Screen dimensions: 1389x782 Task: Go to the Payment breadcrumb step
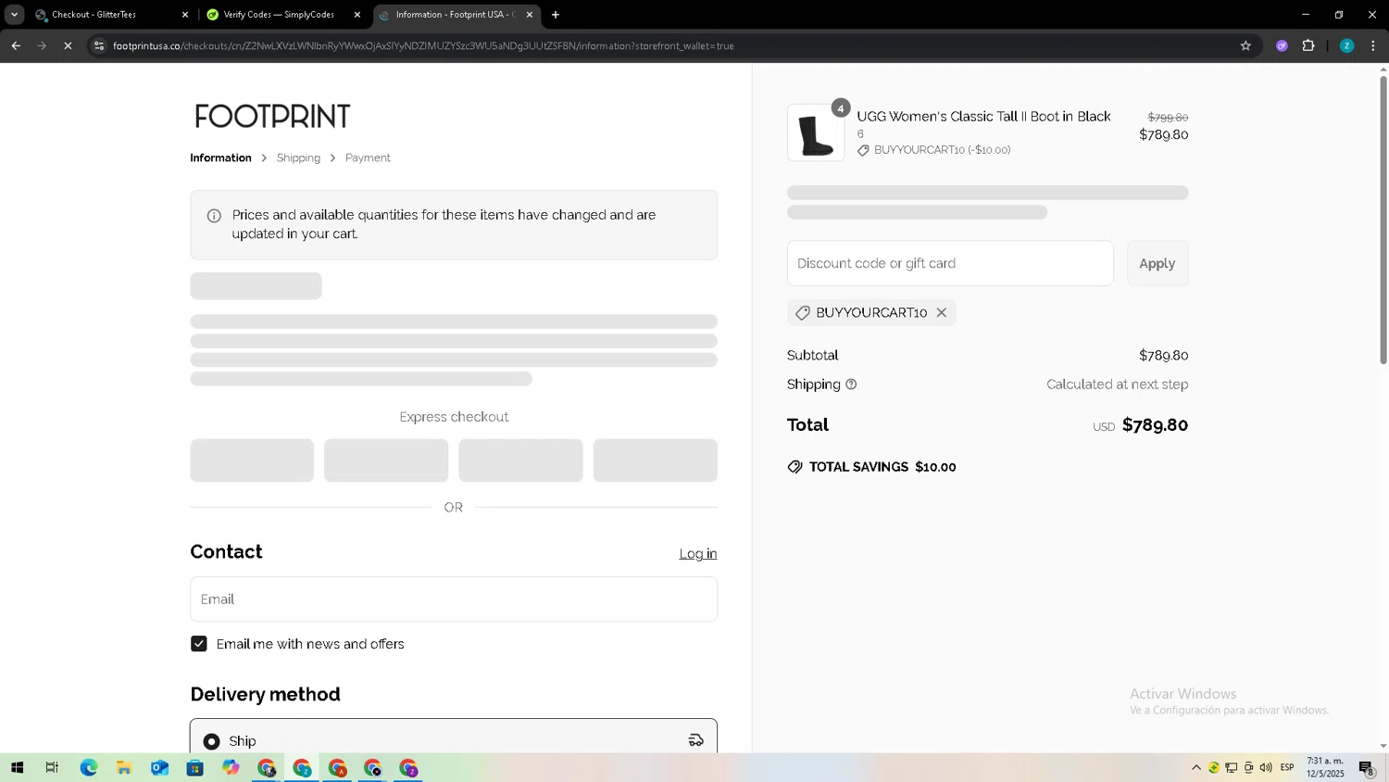tap(368, 158)
